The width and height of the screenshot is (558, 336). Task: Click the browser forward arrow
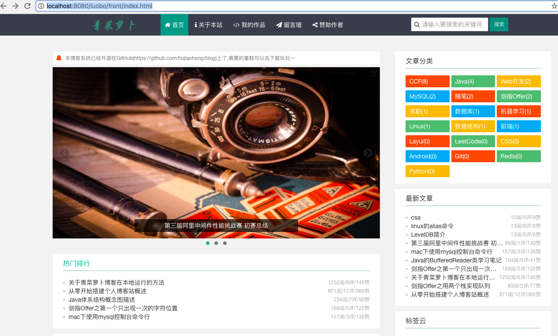pos(15,6)
